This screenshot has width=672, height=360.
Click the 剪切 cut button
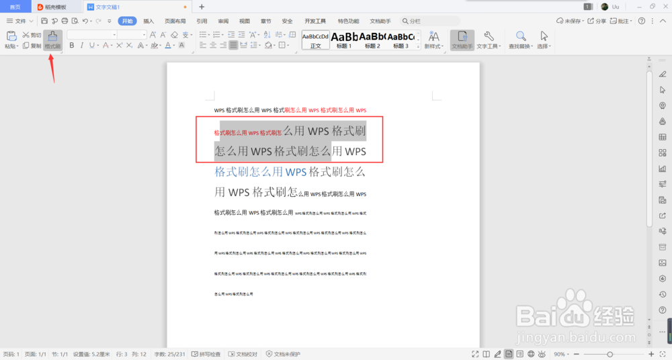pyautogui.click(x=32, y=35)
